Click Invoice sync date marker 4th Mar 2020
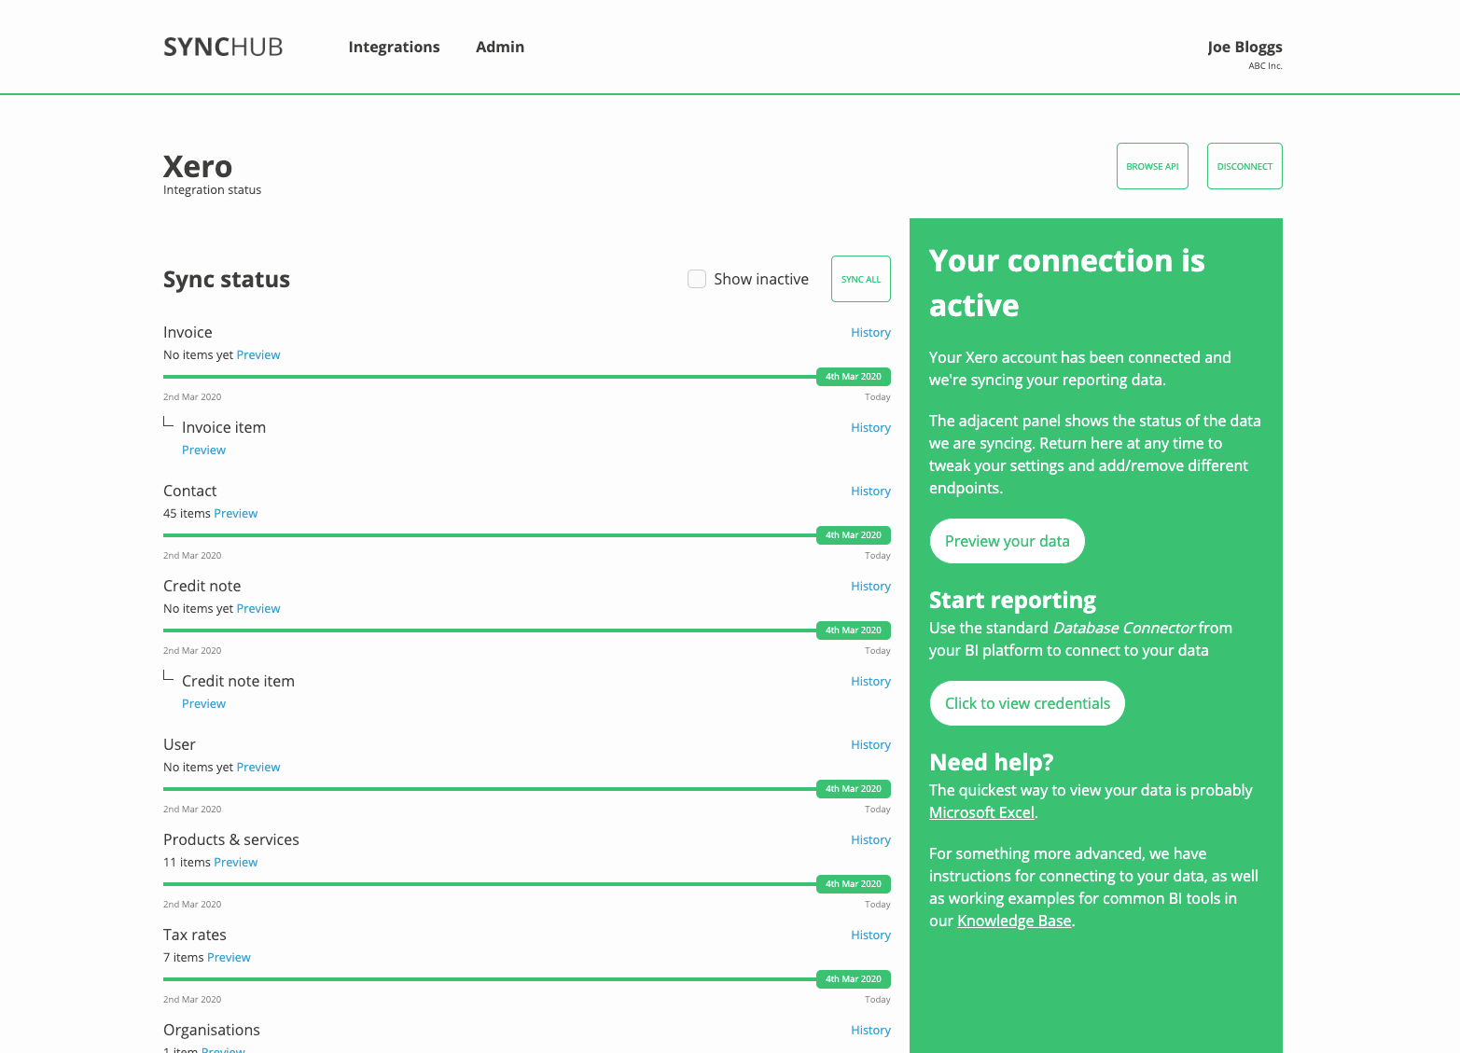The width and height of the screenshot is (1460, 1053). tap(854, 377)
